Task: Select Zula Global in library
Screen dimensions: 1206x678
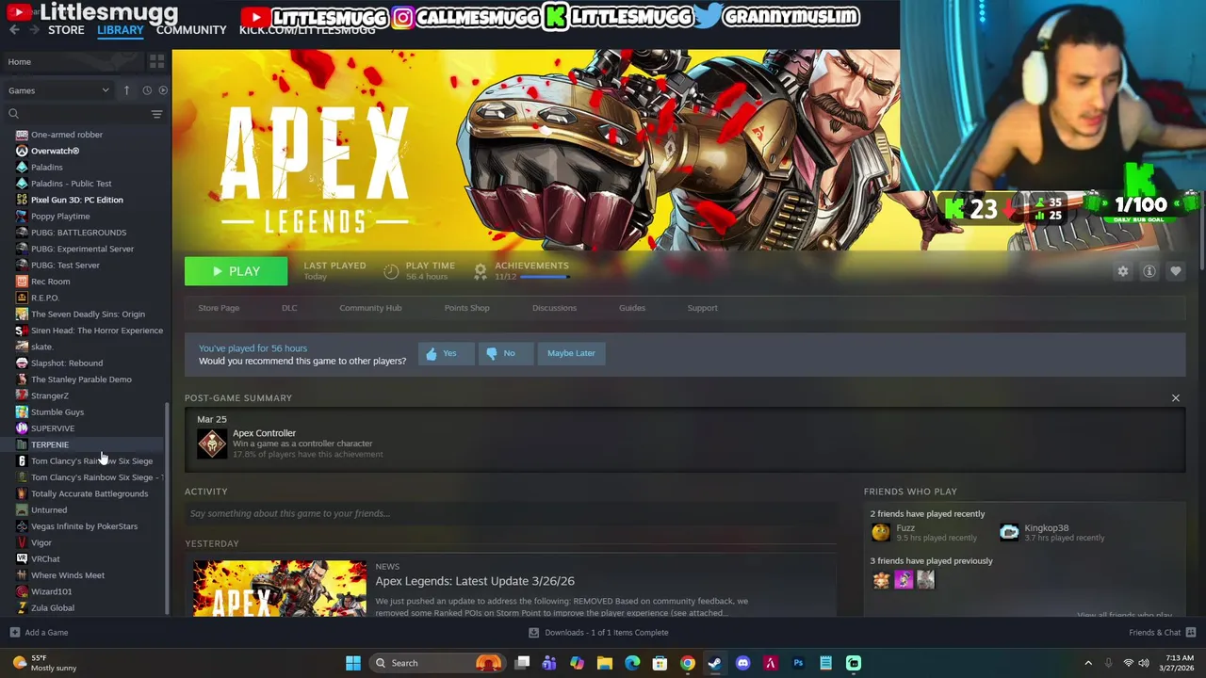Action: coord(53,607)
